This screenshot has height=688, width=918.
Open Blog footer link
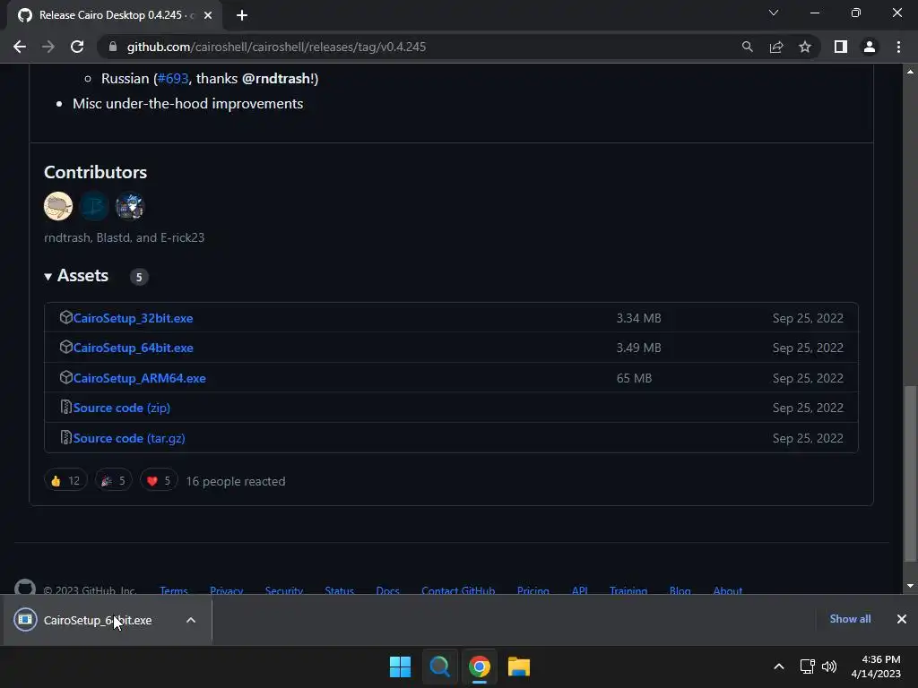(x=680, y=590)
